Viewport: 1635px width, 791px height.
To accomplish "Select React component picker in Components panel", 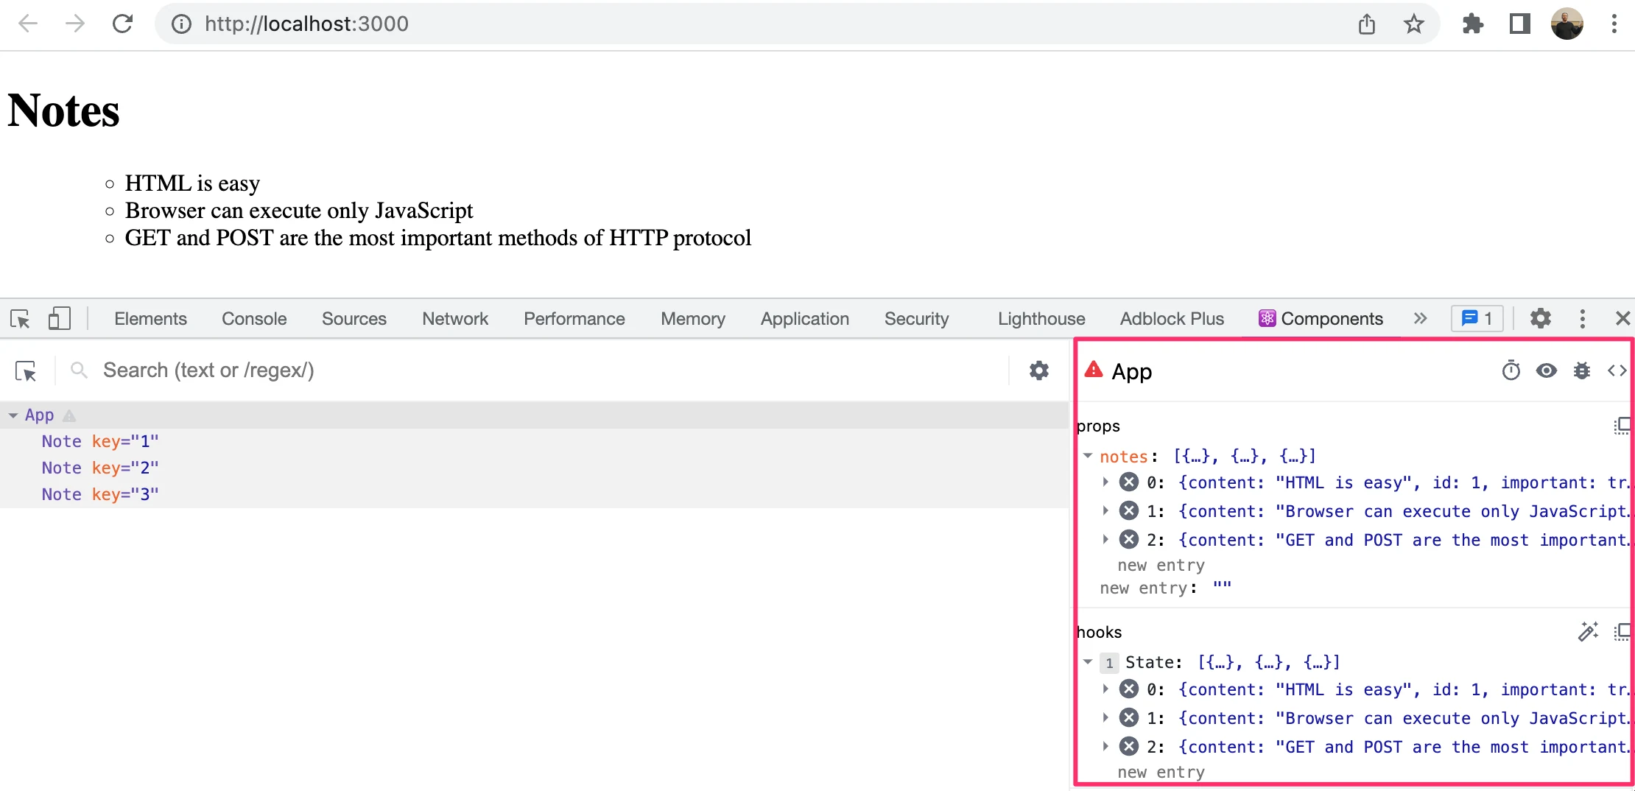I will (26, 370).
